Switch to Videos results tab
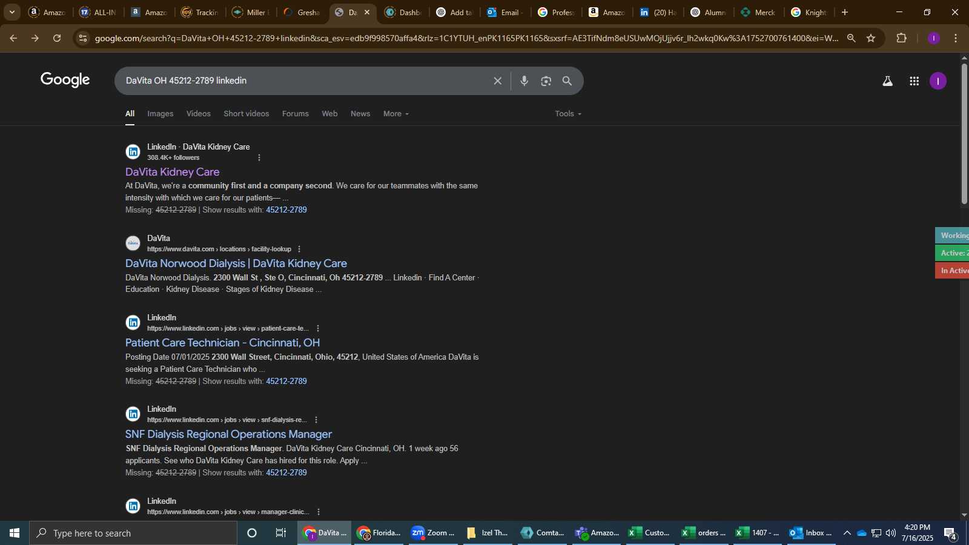Viewport: 969px width, 545px height. click(199, 114)
